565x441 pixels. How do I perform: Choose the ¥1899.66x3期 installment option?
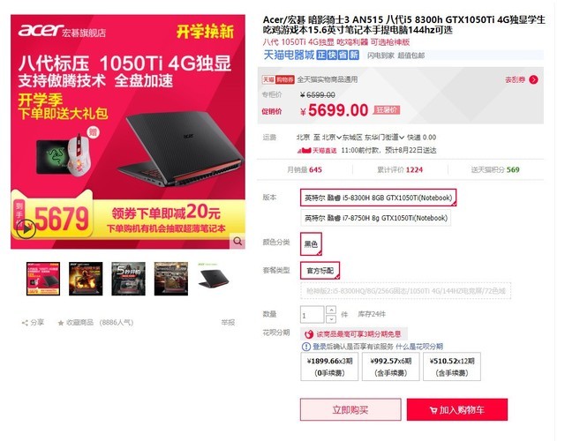329,367
